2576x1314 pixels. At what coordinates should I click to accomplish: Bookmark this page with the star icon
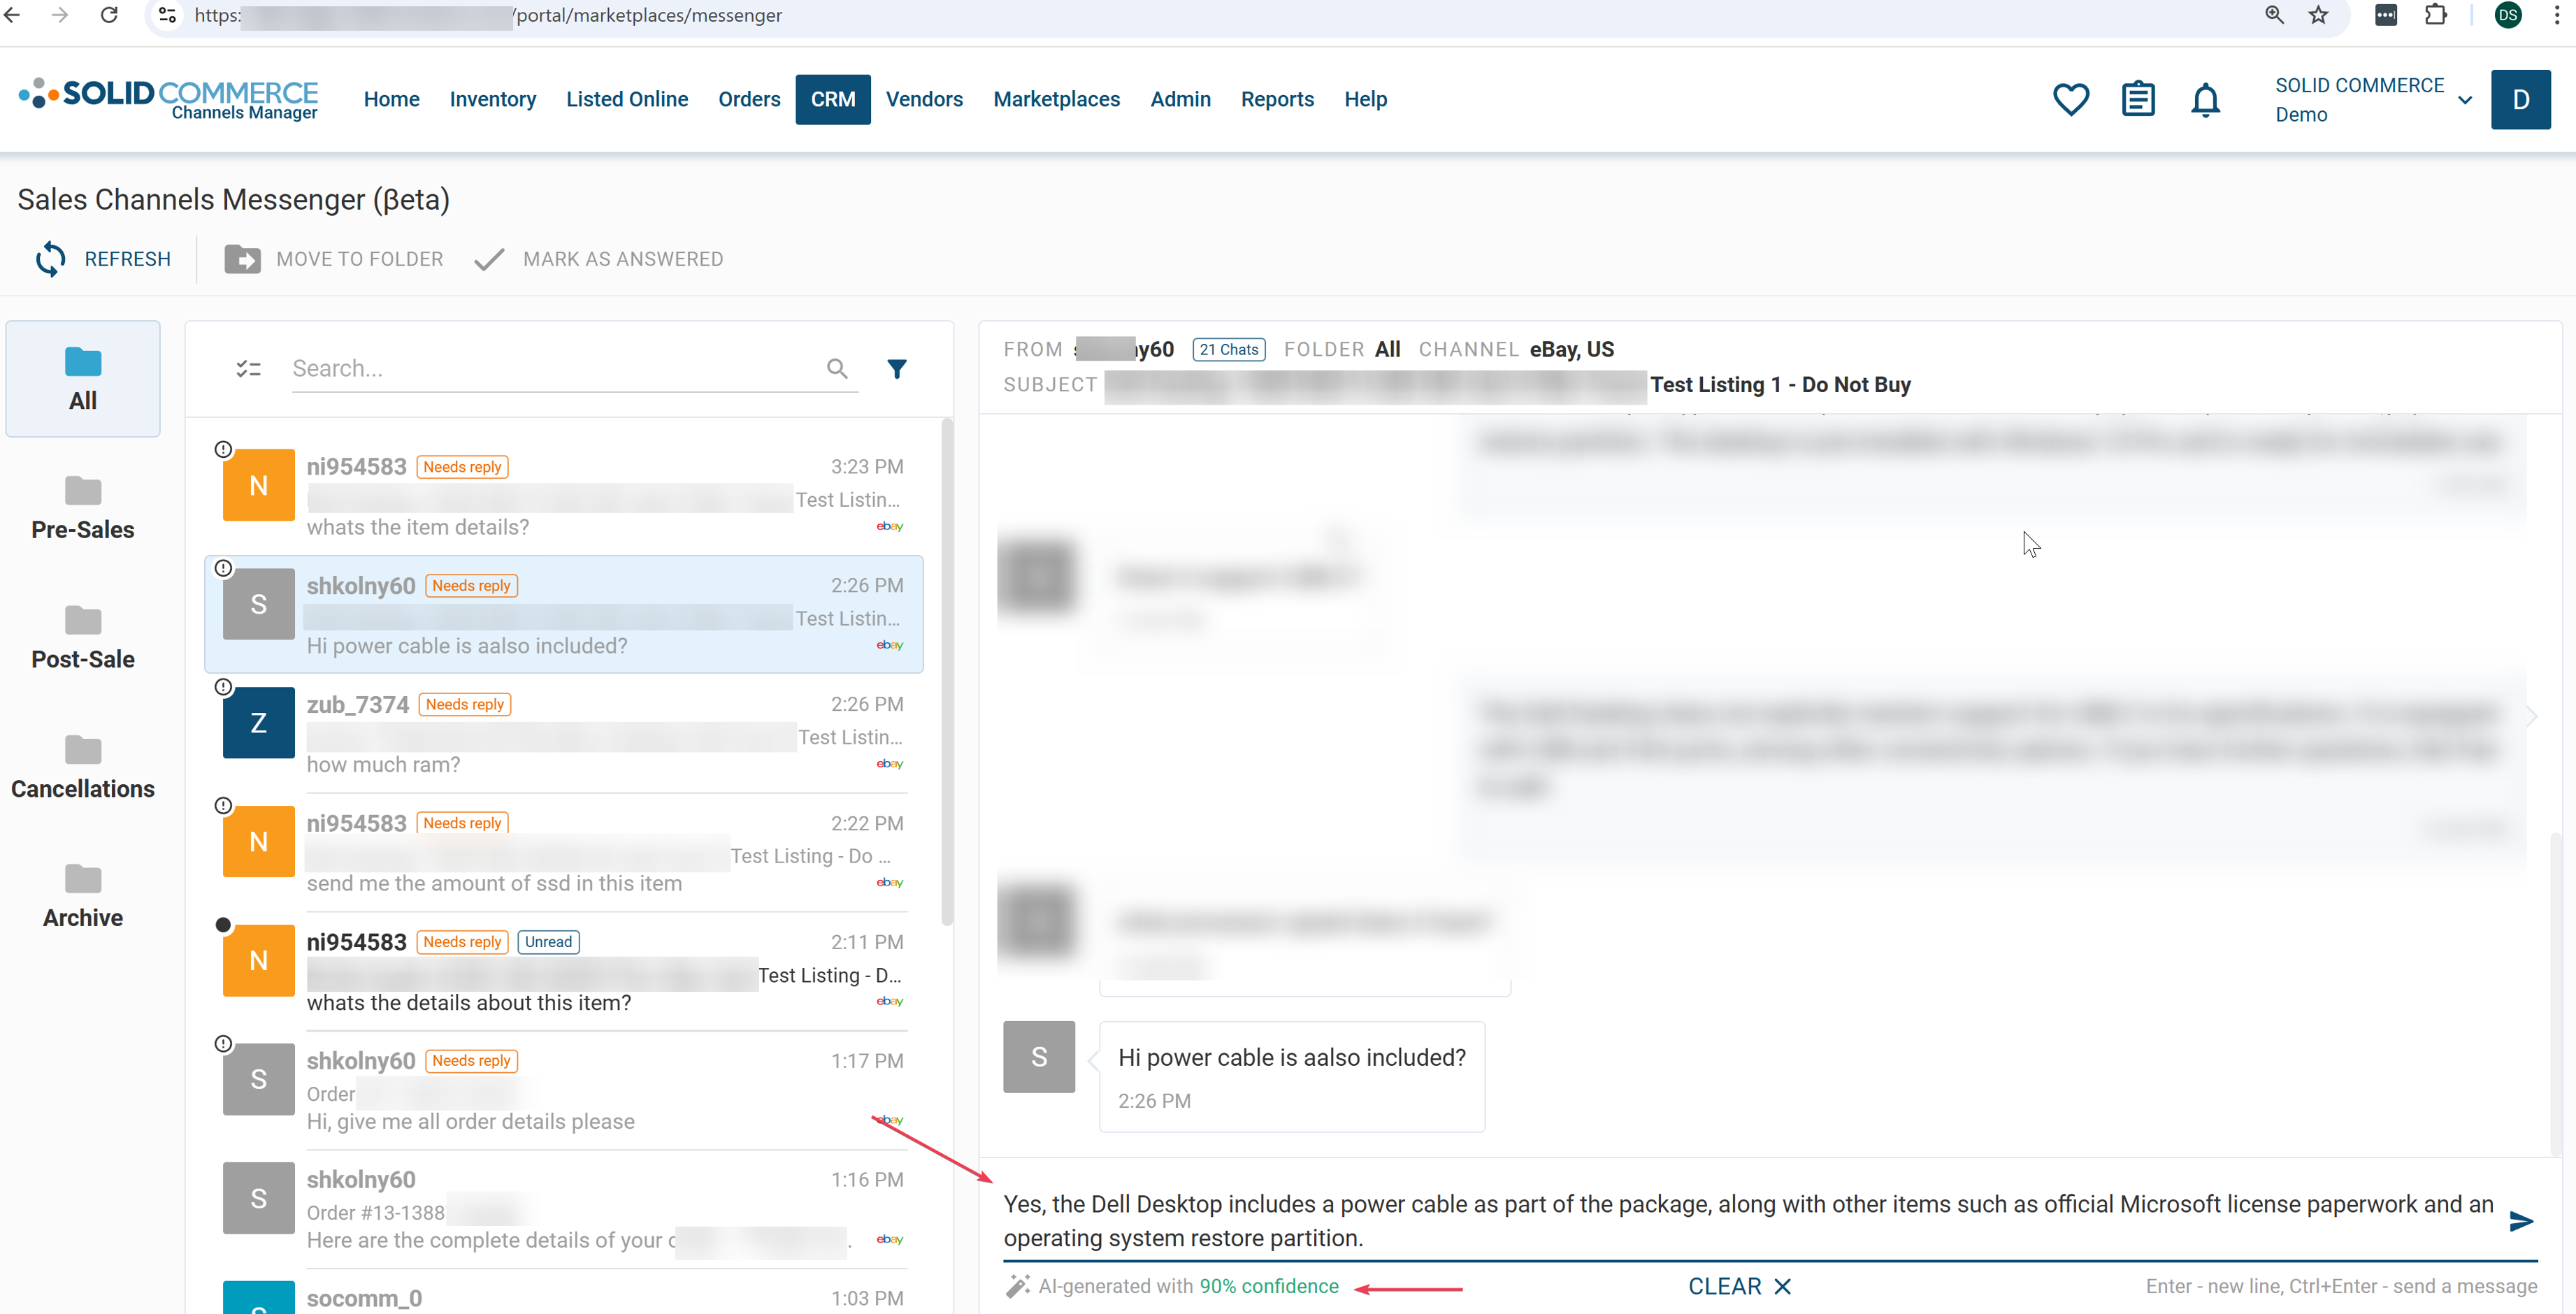(x=2318, y=15)
